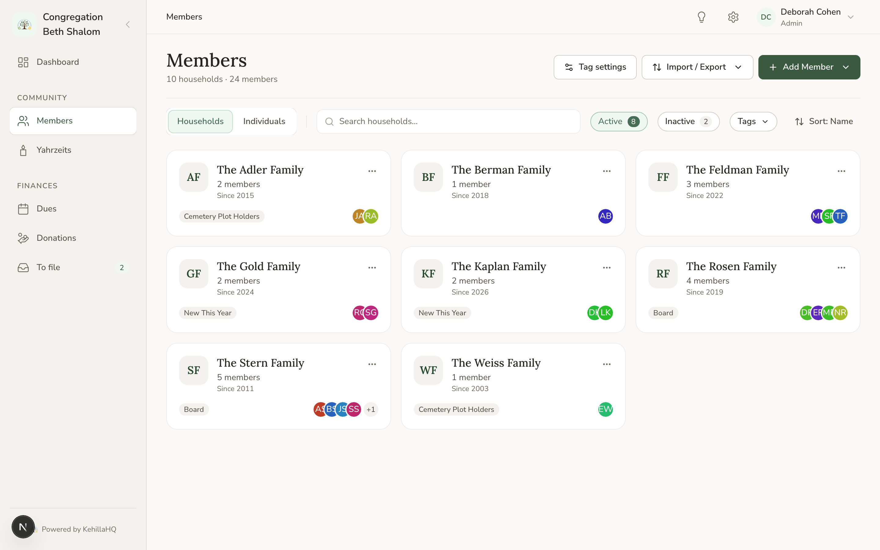
Task: Click the LK avatar in Kaplan Family
Action: (x=605, y=313)
